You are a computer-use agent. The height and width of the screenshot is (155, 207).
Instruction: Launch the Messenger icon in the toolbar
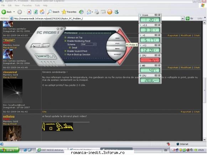click(x=117, y=12)
